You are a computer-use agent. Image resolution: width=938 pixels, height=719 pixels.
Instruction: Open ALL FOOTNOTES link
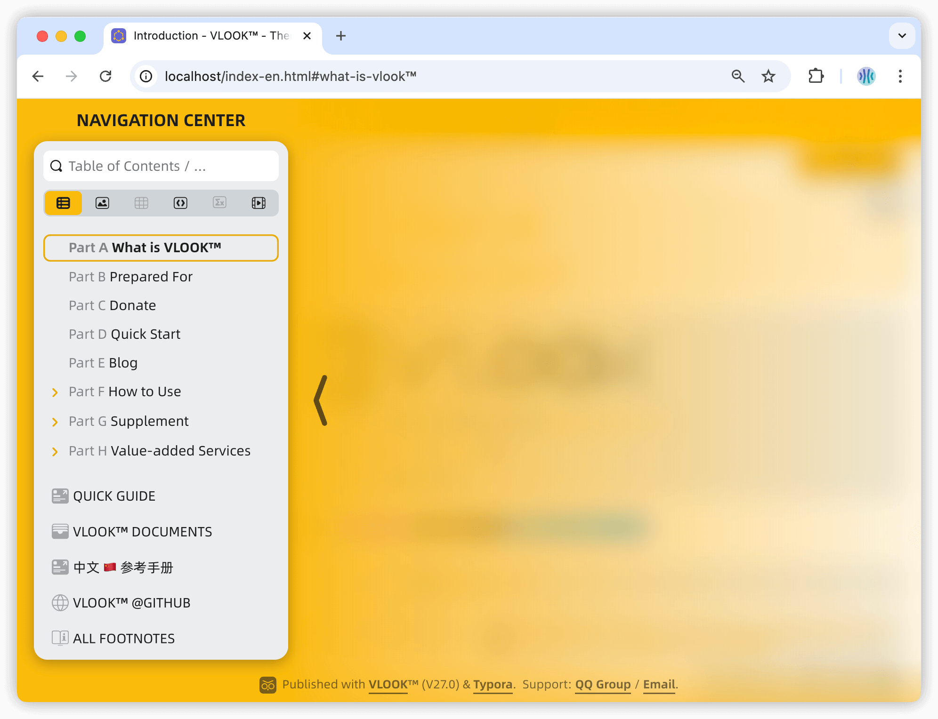(x=123, y=639)
